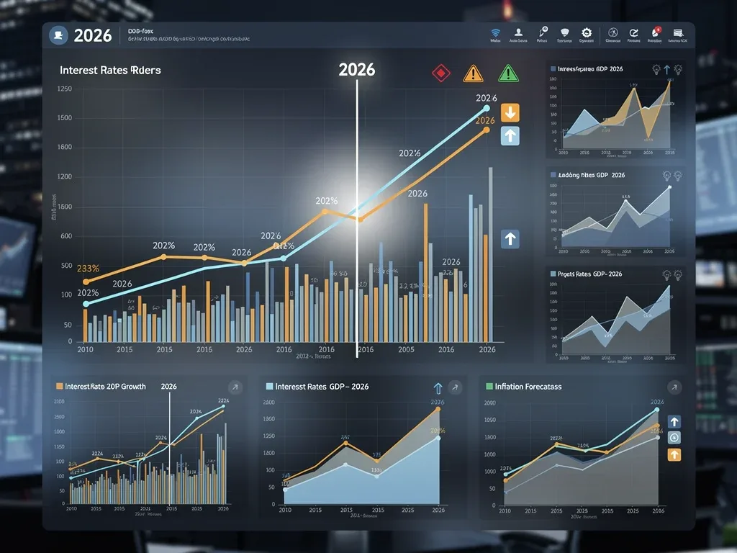The width and height of the screenshot is (737, 553).
Task: Click the Inflation Forecatass panel title
Action: point(528,387)
